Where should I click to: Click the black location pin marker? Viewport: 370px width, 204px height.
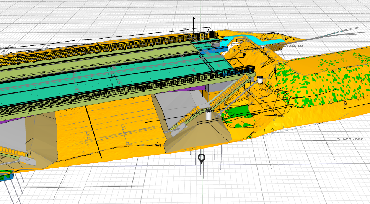tap(202, 159)
